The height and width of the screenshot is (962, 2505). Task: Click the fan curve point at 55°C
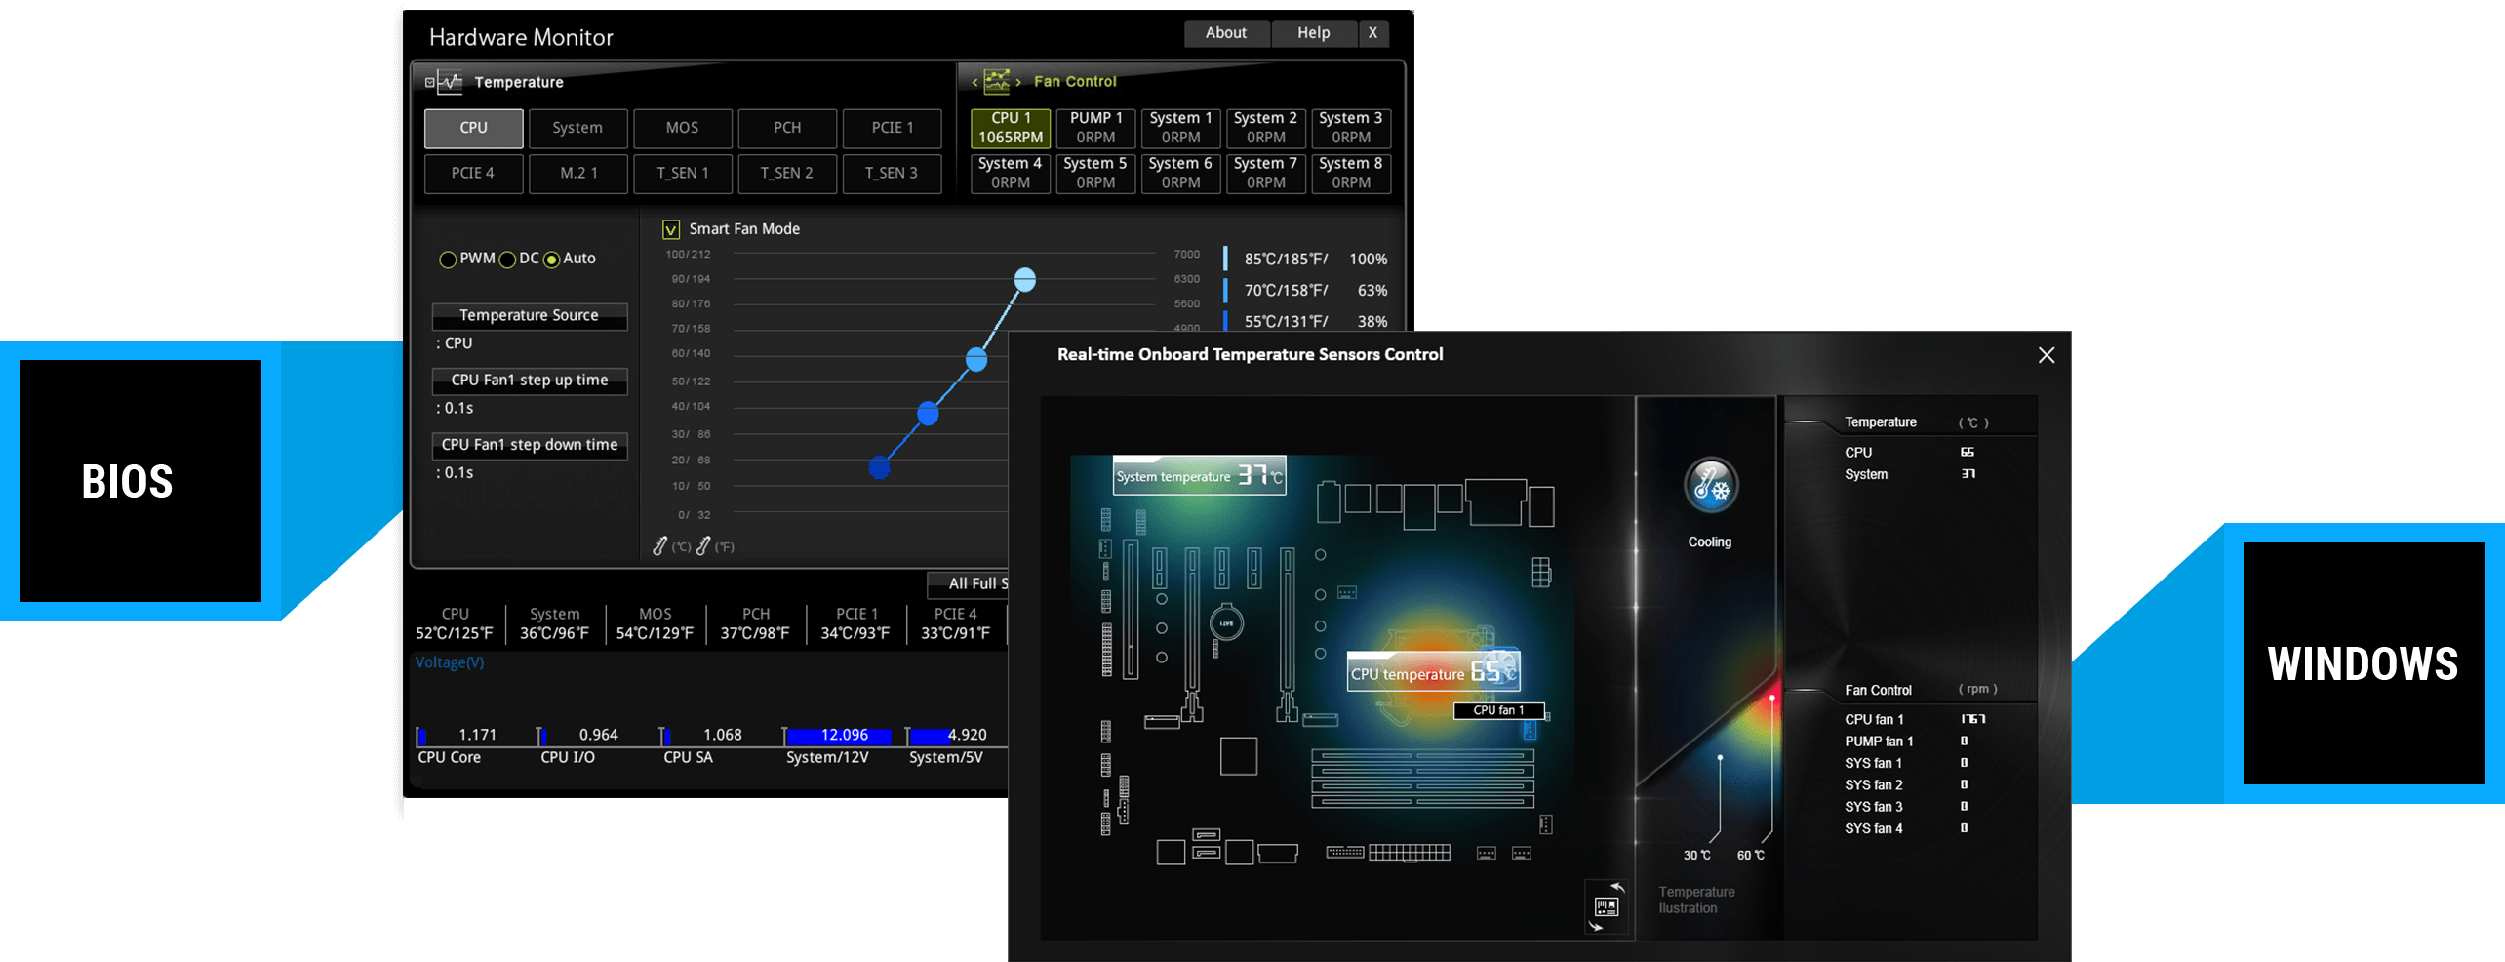tap(928, 415)
